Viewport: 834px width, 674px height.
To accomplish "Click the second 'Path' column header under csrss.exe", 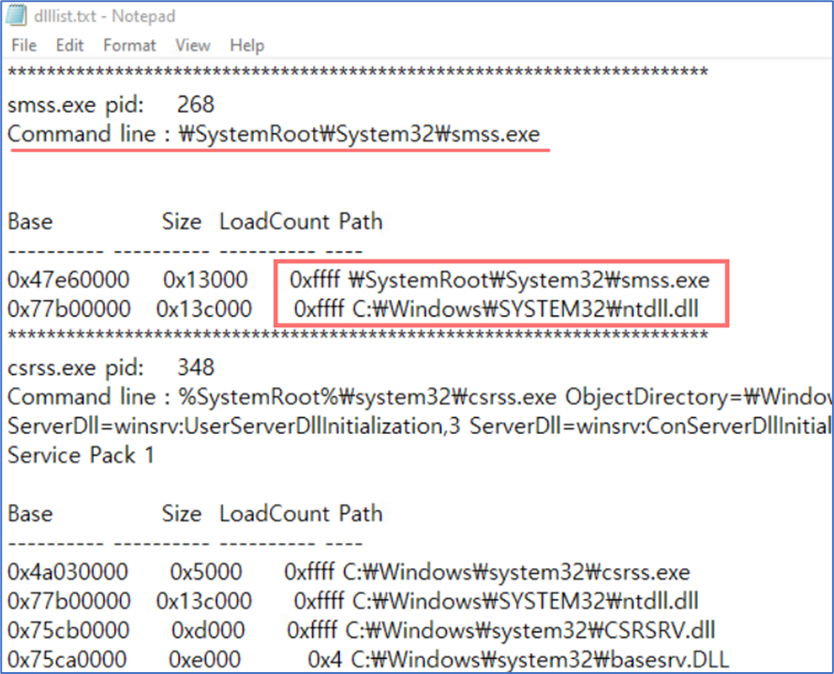I will 360,514.
